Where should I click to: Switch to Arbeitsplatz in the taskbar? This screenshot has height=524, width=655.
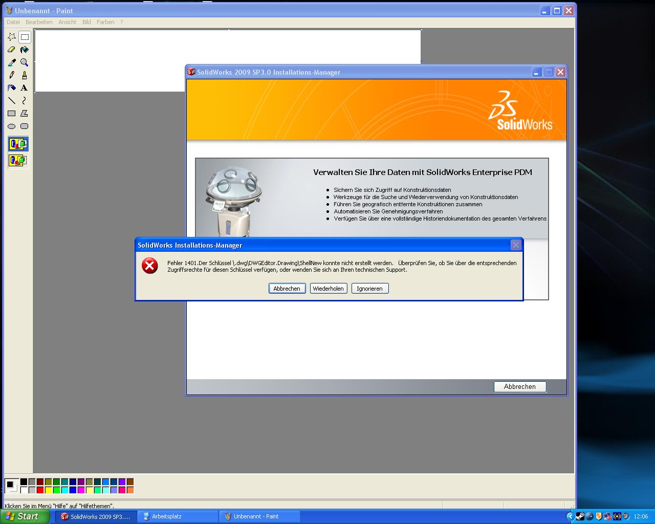[178, 516]
